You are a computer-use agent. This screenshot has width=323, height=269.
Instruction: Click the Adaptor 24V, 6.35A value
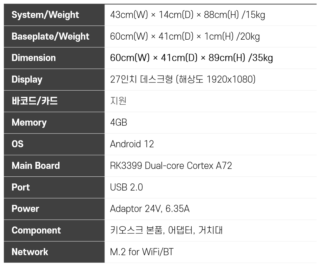[150, 209]
